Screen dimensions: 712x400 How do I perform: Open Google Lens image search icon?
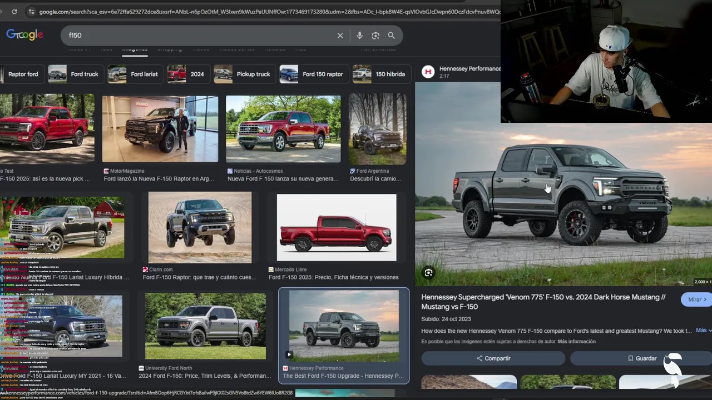click(375, 36)
